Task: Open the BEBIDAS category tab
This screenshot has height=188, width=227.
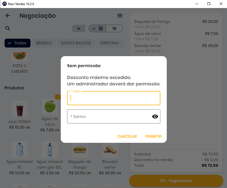Action: 44,43
